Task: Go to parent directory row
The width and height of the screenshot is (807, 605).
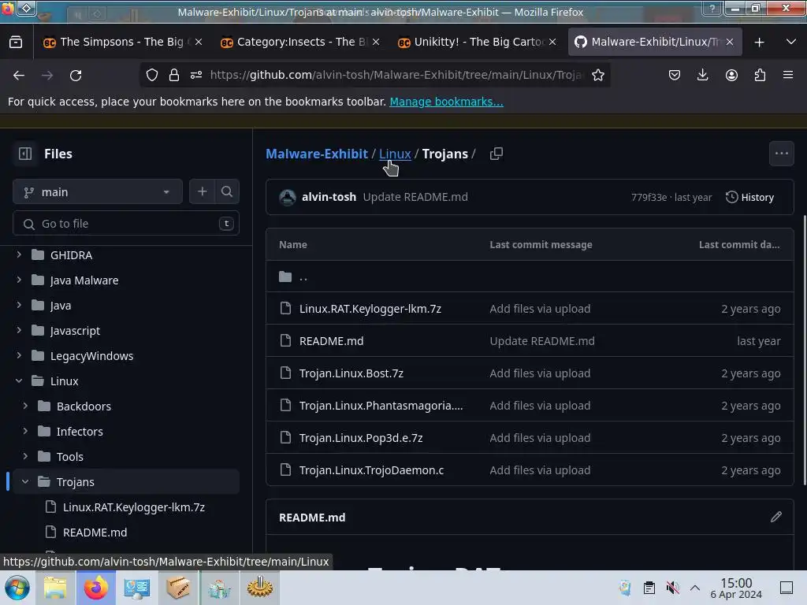Action: pyautogui.click(x=530, y=277)
